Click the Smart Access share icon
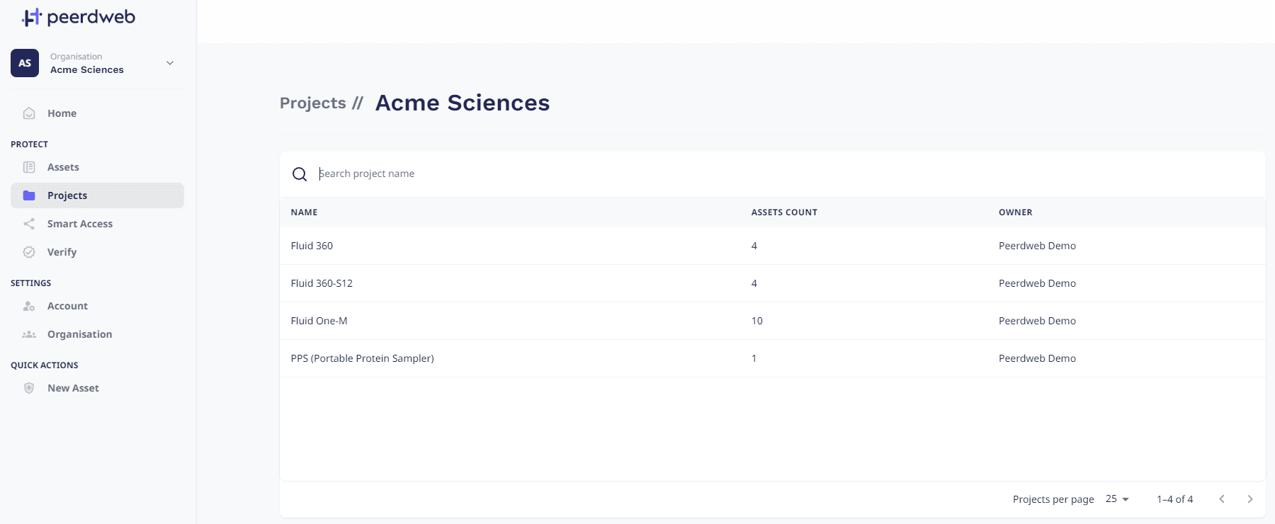The width and height of the screenshot is (1275, 524). click(29, 224)
